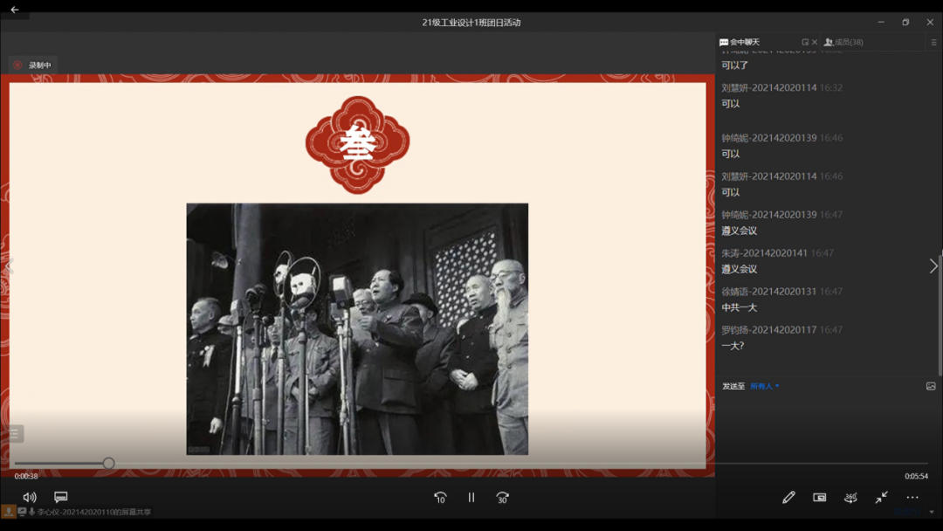Click the 可以了 chat message

click(735, 65)
